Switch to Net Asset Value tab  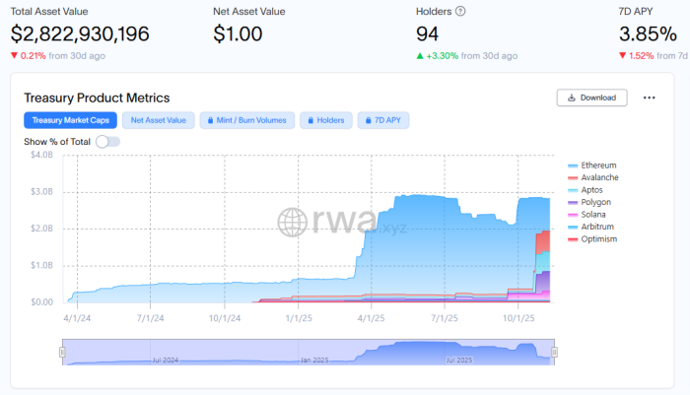click(x=158, y=120)
